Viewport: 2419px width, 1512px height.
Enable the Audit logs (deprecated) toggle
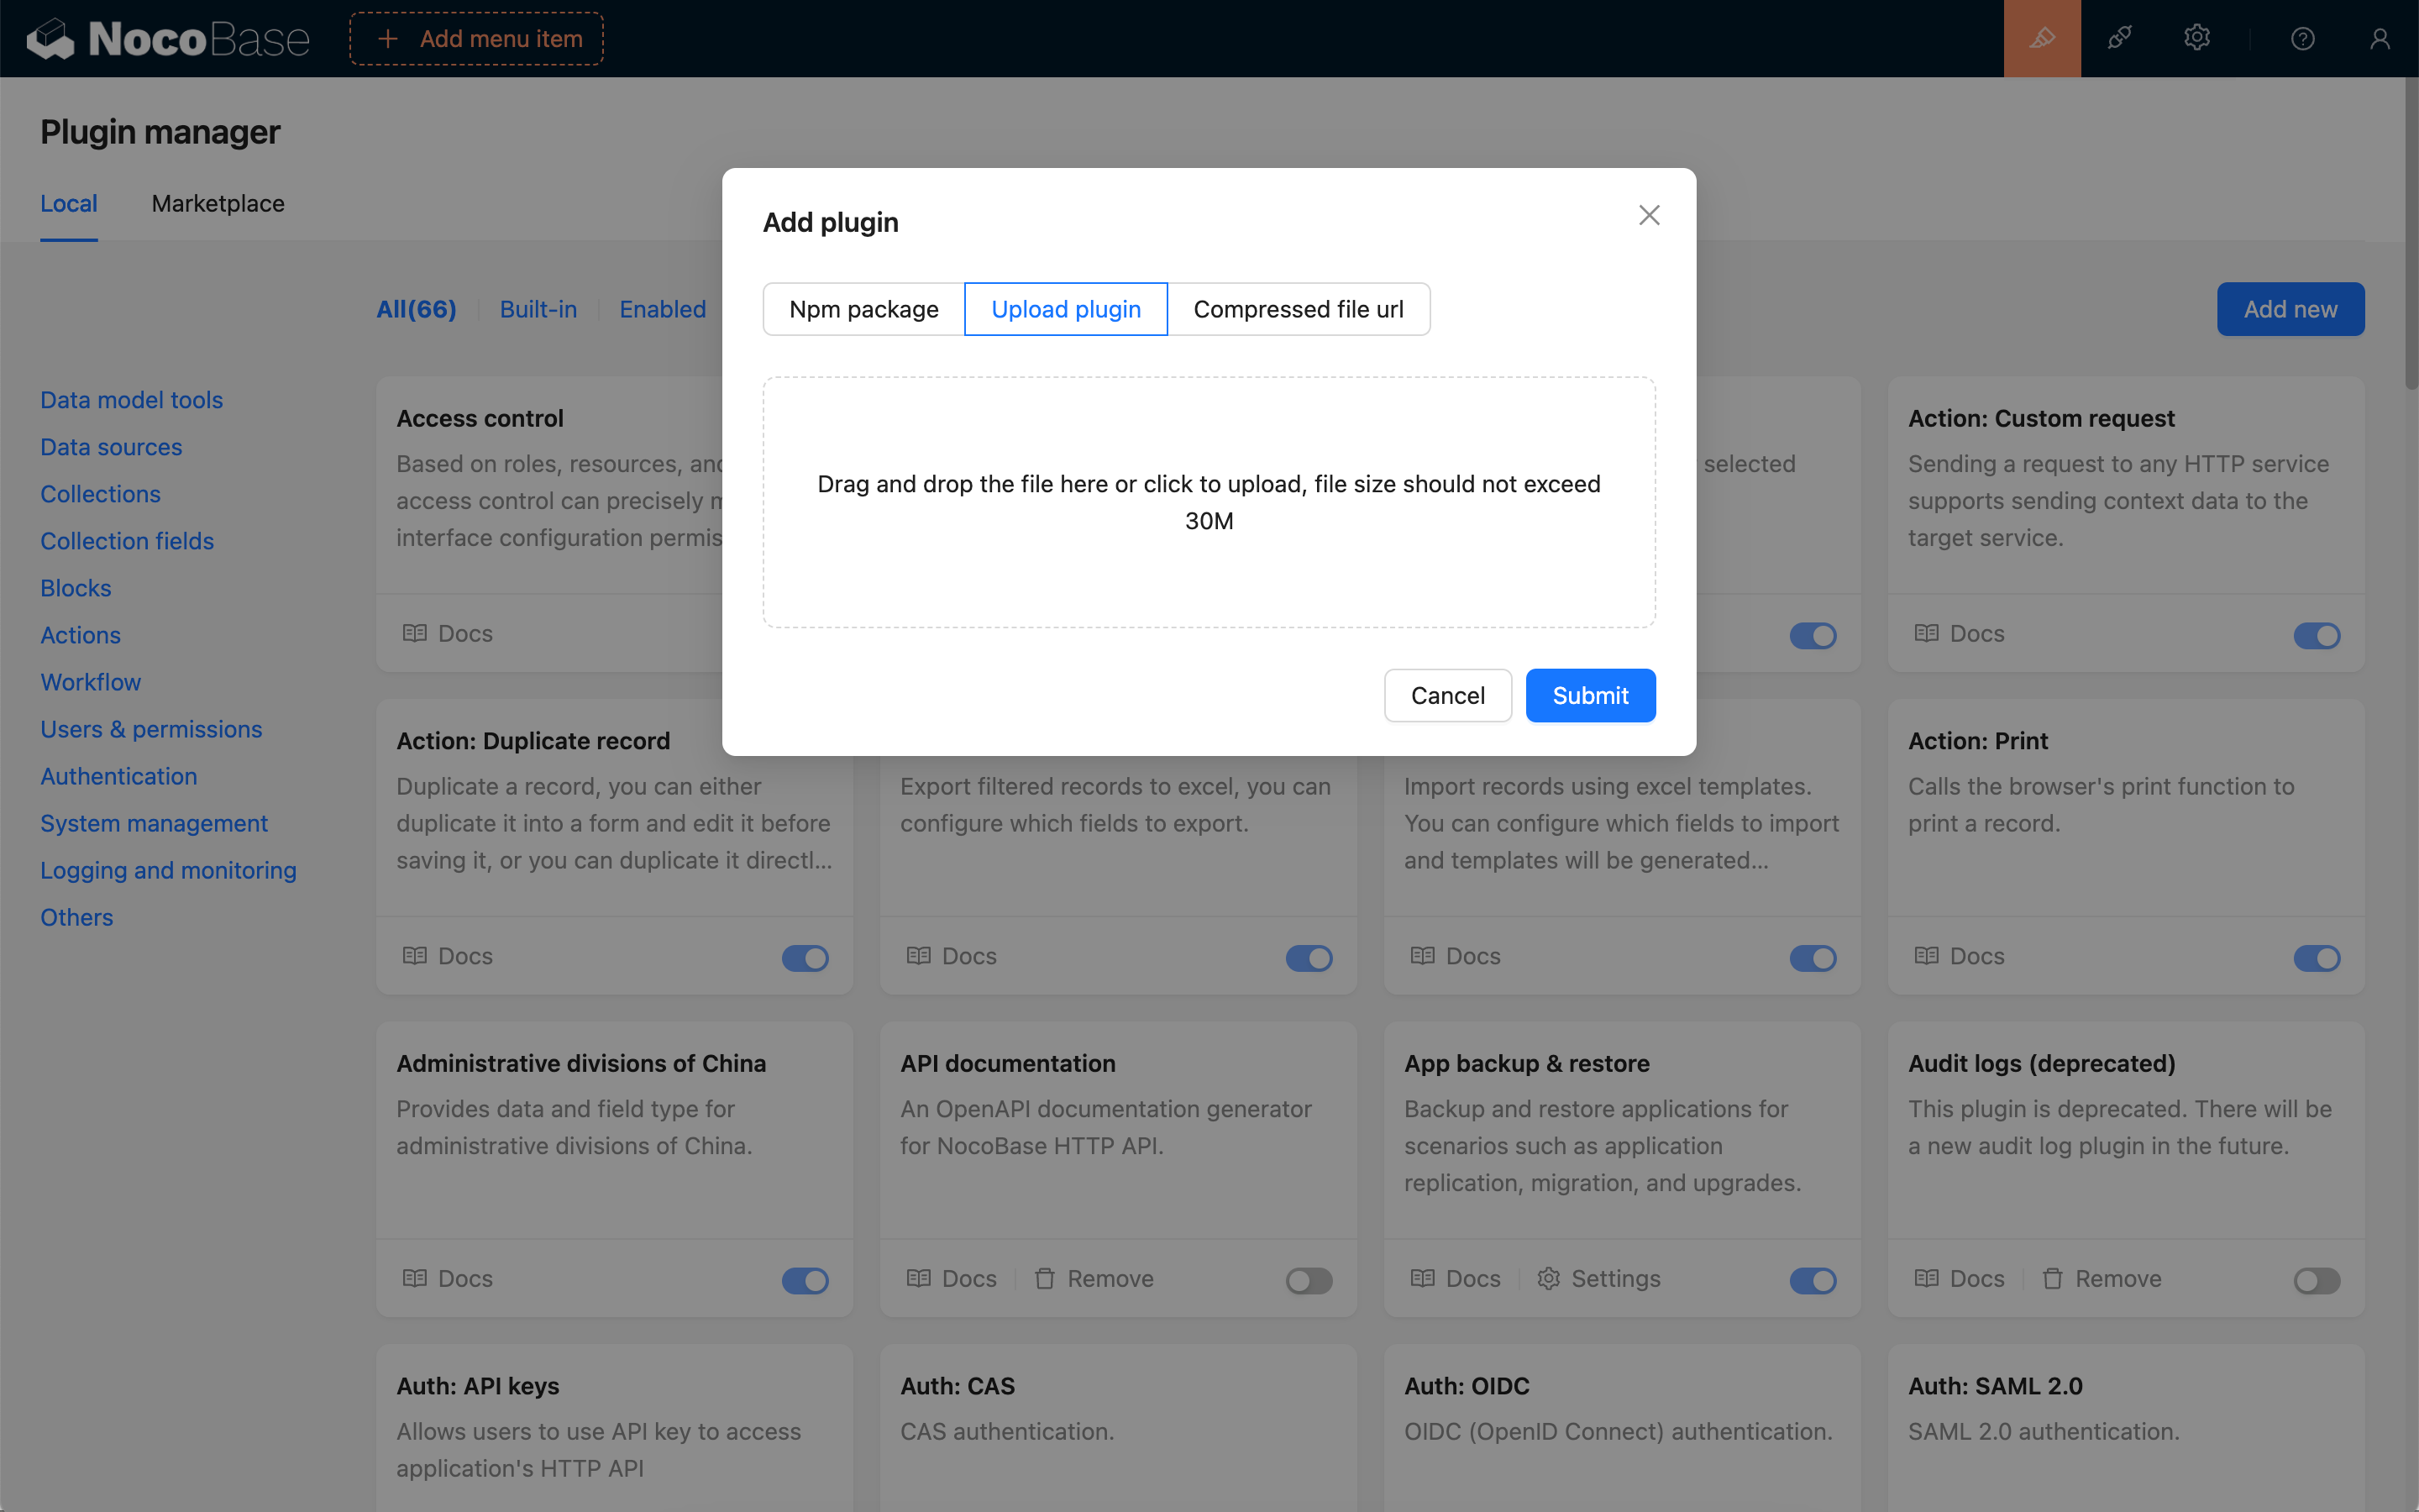[x=2316, y=1280]
